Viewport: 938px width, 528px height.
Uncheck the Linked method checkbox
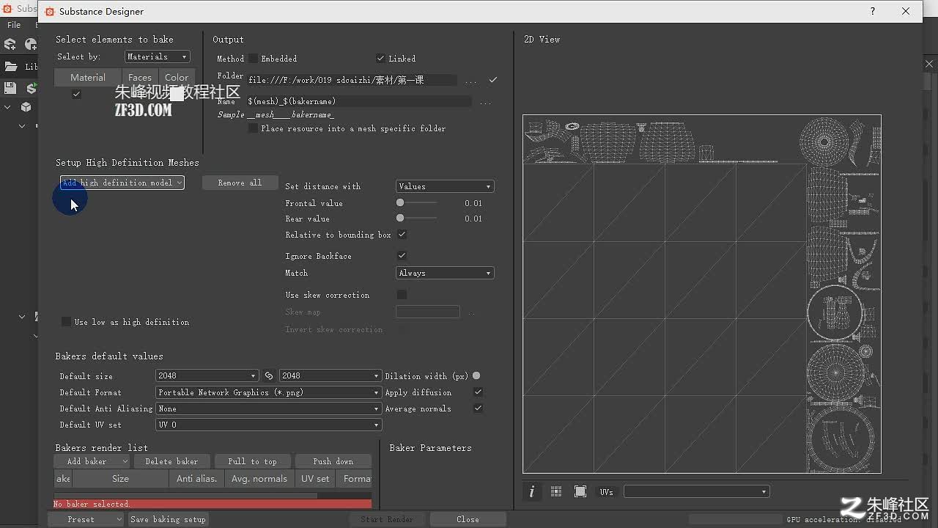[x=380, y=58]
